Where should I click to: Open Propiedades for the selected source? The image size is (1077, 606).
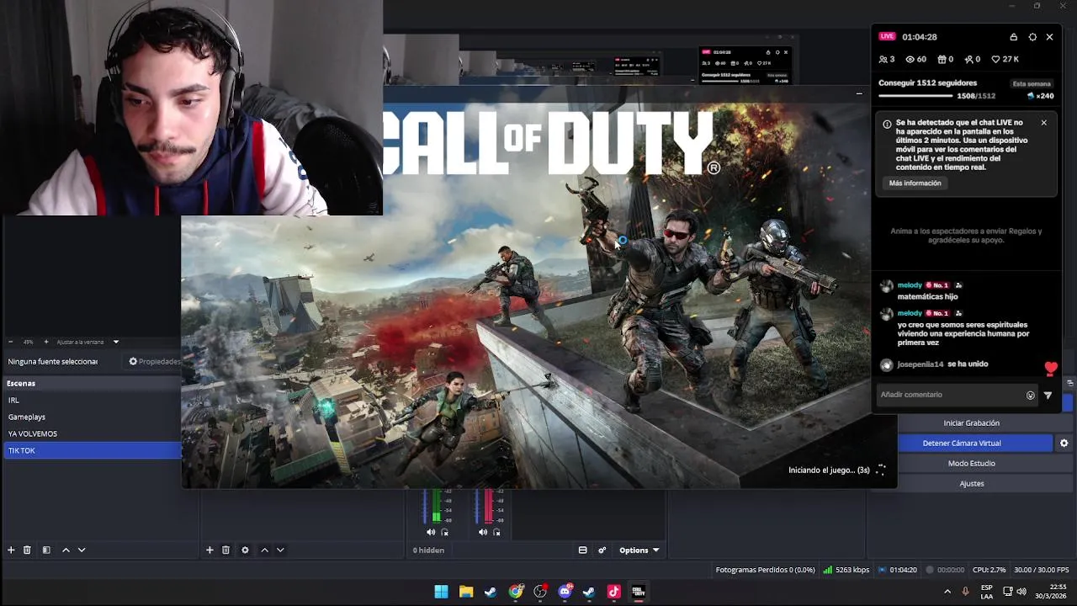(x=154, y=361)
